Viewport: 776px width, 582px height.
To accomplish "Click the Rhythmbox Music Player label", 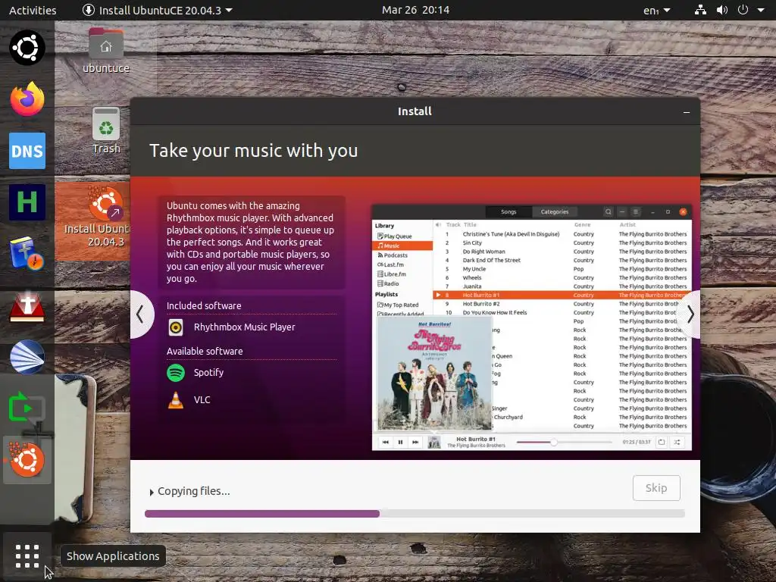I will pyautogui.click(x=245, y=327).
